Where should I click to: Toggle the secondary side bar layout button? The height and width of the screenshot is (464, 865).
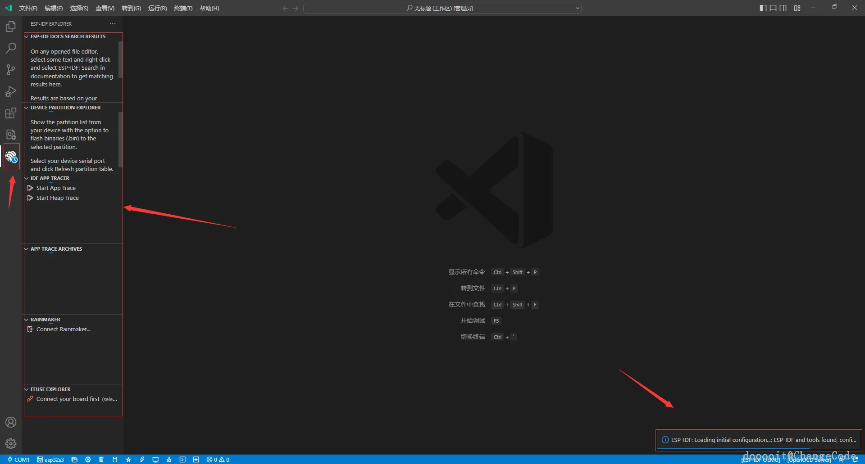coord(783,8)
